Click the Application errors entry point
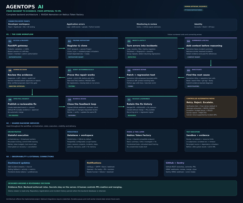The image size is (243, 203). pos(76,24)
